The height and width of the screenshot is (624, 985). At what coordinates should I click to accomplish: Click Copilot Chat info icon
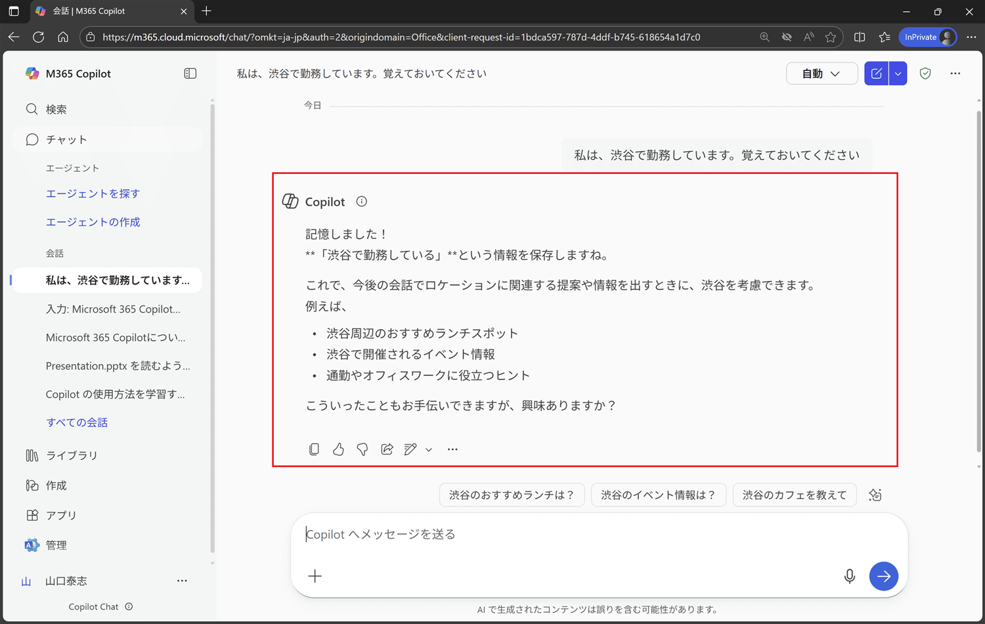point(129,606)
